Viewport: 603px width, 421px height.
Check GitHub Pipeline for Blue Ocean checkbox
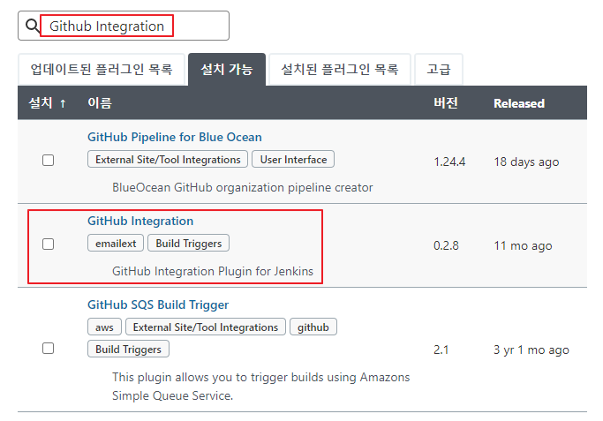48,160
